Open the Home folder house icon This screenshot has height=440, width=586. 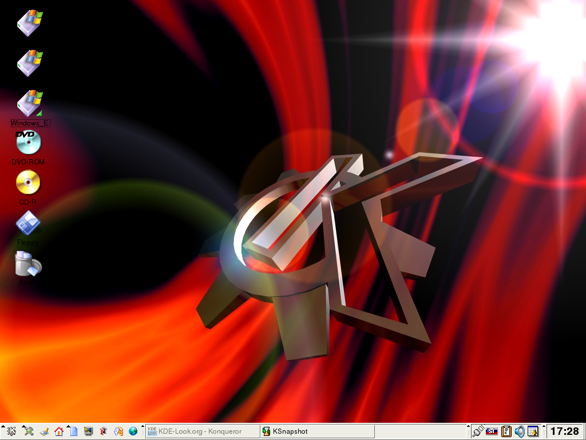[x=59, y=431]
